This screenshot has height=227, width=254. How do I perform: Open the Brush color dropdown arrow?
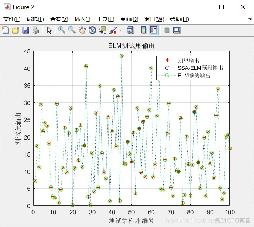(x=120, y=30)
